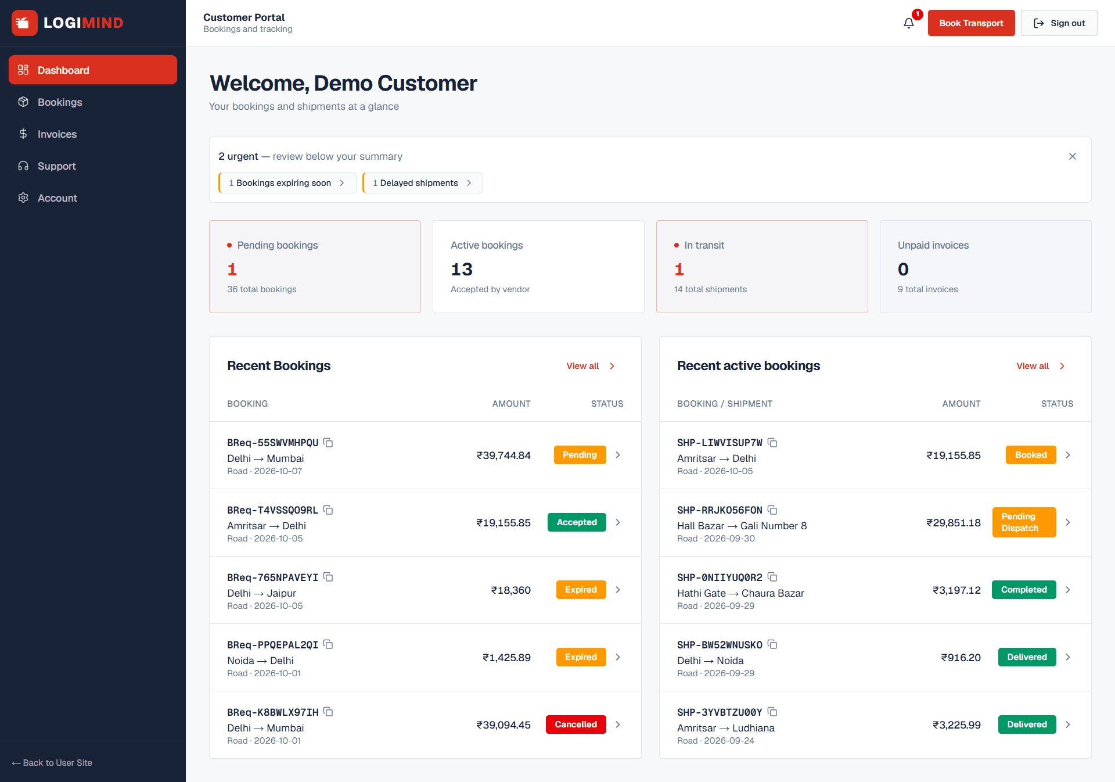
Task: Click the Completed status badge
Action: point(1024,590)
